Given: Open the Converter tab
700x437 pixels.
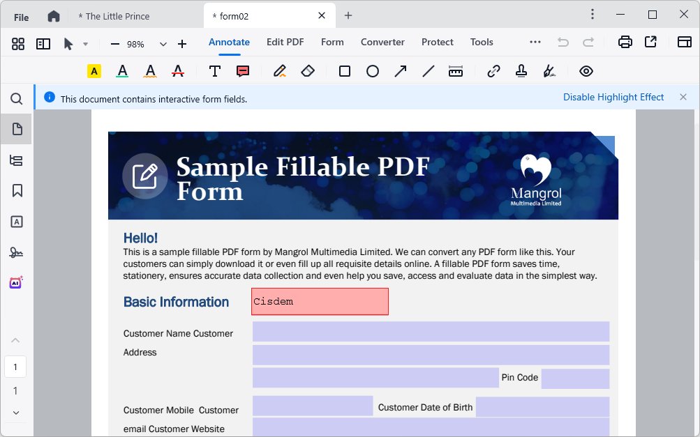Looking at the screenshot, I should [382, 43].
